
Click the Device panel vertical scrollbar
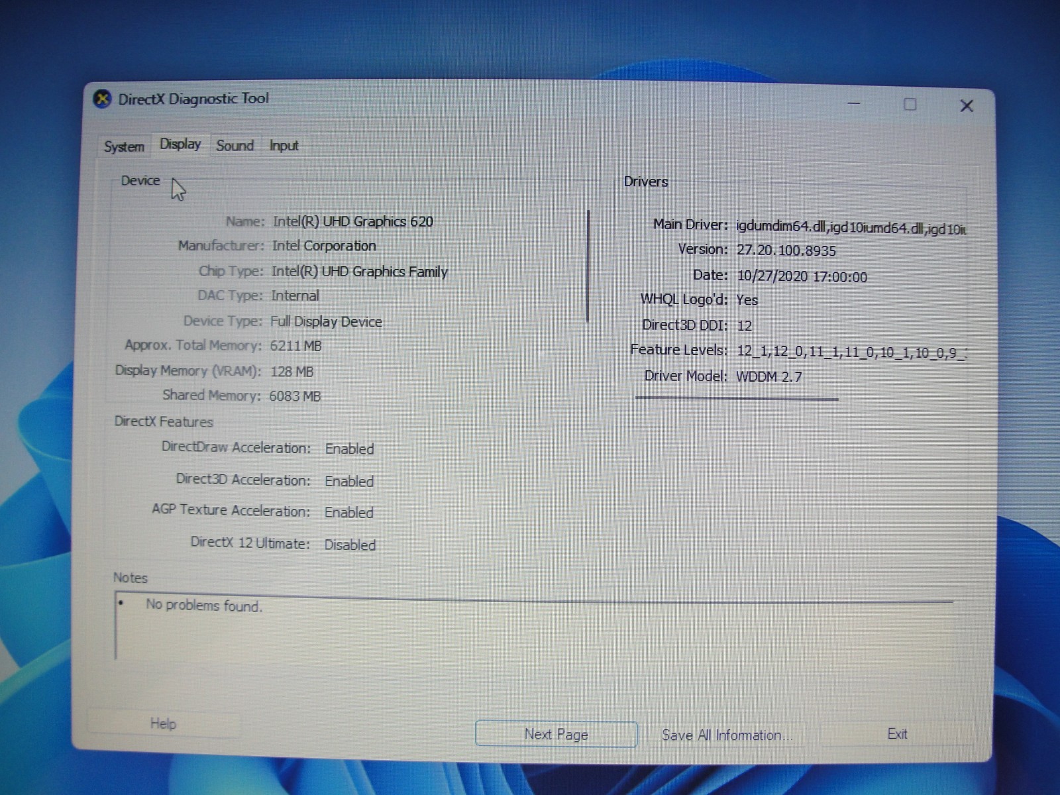[x=588, y=266]
